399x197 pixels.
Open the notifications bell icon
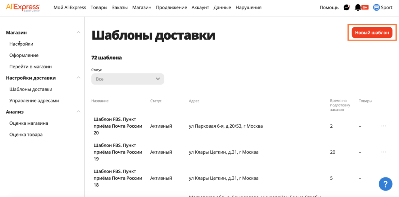(x=358, y=7)
